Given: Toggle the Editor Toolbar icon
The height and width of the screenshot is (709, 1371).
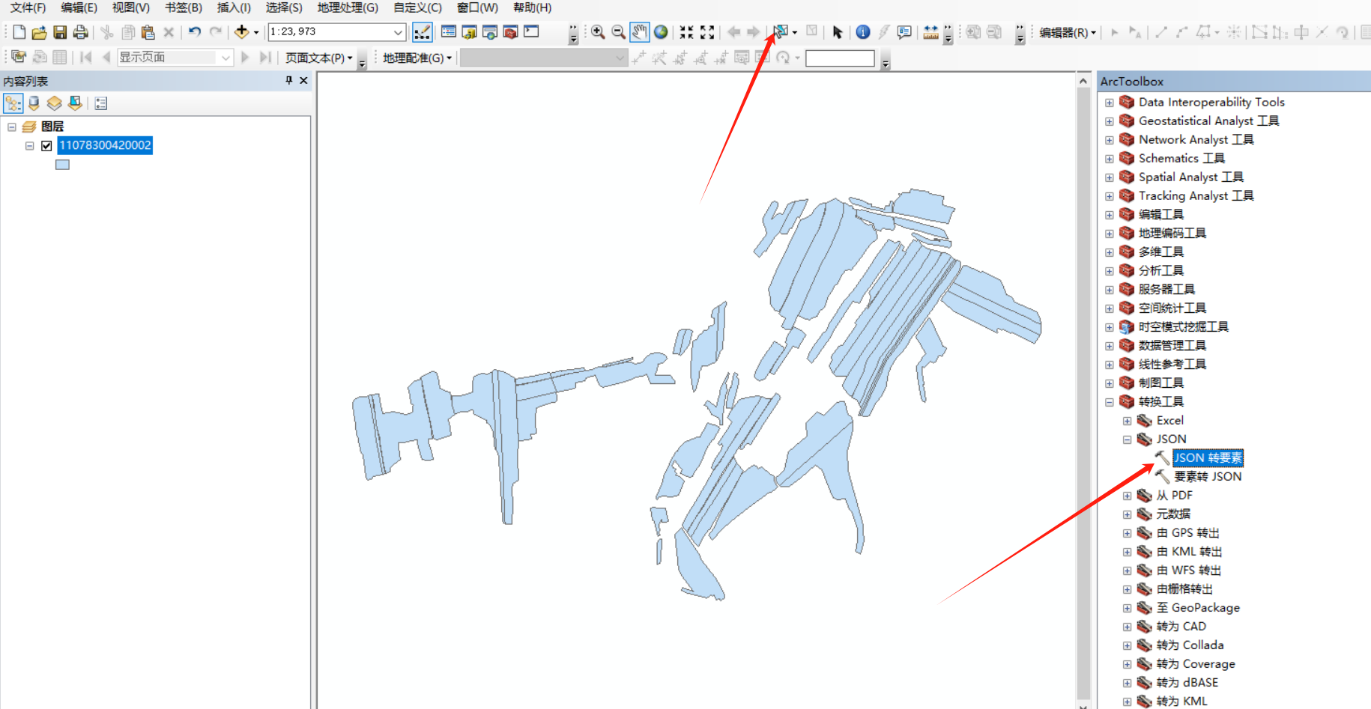Looking at the screenshot, I should [x=422, y=31].
